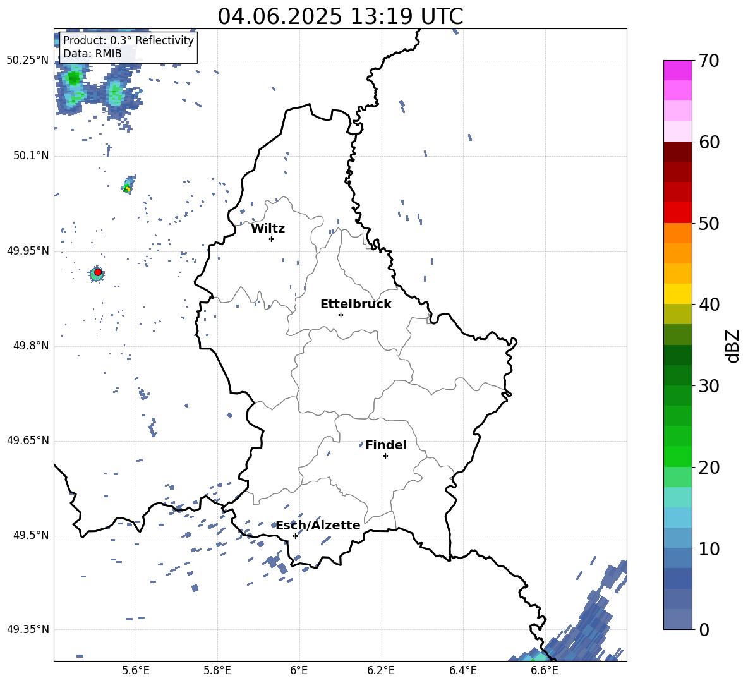Click the 6°E longitude tick label
The height and width of the screenshot is (683, 748).
coord(299,670)
